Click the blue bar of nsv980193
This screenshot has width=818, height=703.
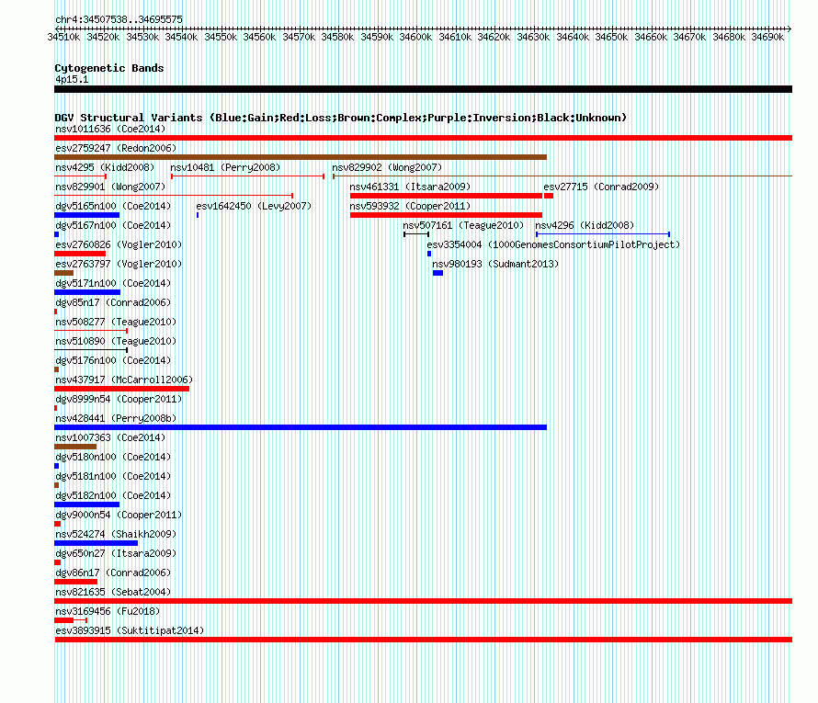[437, 273]
